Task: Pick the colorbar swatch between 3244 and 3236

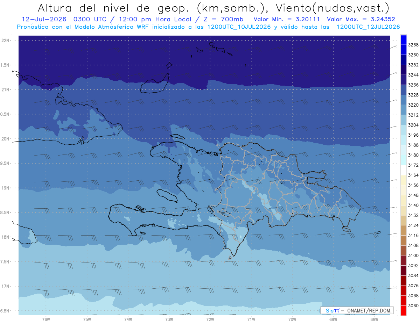Action: pyautogui.click(x=404, y=80)
